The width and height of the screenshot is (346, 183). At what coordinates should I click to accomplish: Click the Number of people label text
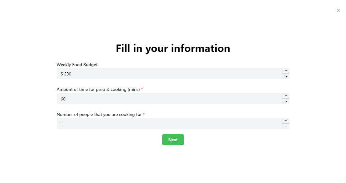99,114
